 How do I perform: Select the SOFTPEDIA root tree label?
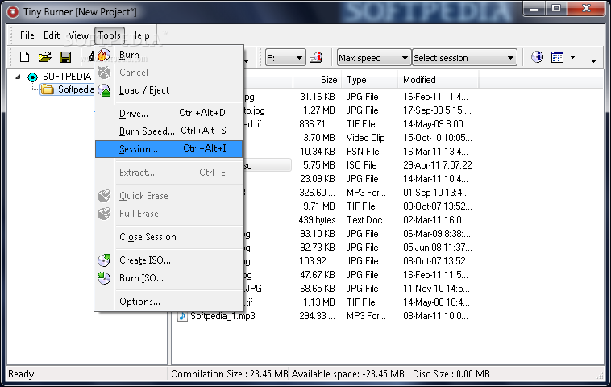pos(67,77)
